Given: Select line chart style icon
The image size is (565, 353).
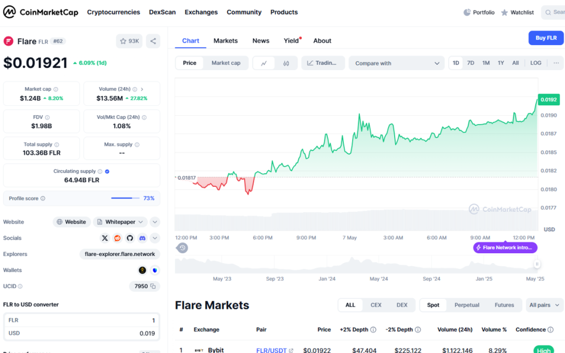Looking at the screenshot, I should (x=264, y=63).
